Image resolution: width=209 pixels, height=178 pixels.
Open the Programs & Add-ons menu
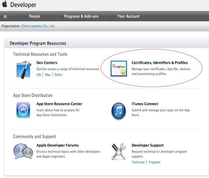click(81, 16)
